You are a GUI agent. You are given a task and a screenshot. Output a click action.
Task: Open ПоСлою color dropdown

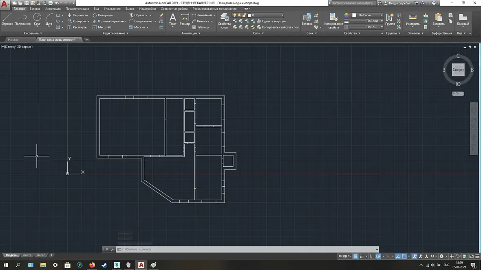(x=368, y=15)
